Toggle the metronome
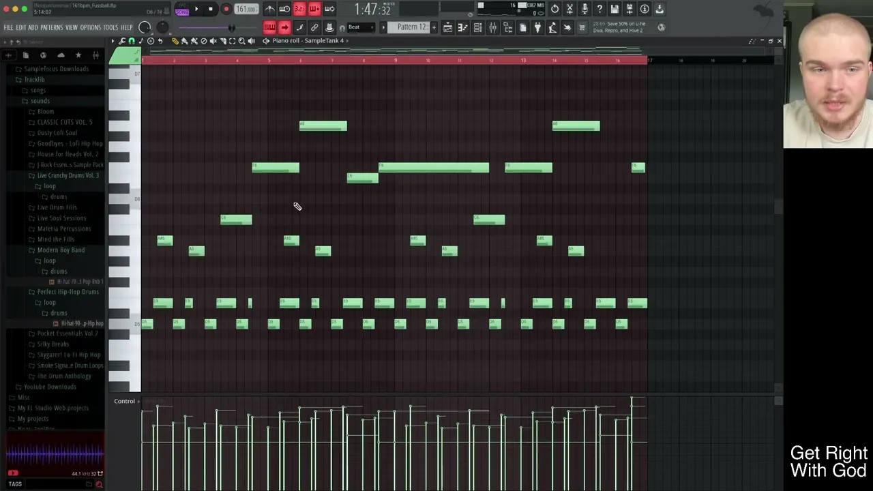 point(270,9)
